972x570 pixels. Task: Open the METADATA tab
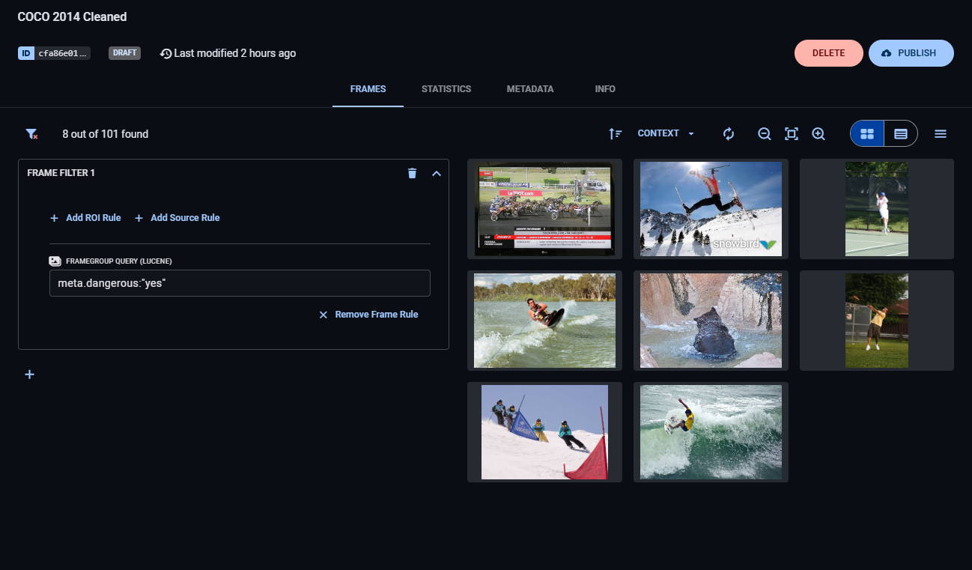(x=530, y=88)
